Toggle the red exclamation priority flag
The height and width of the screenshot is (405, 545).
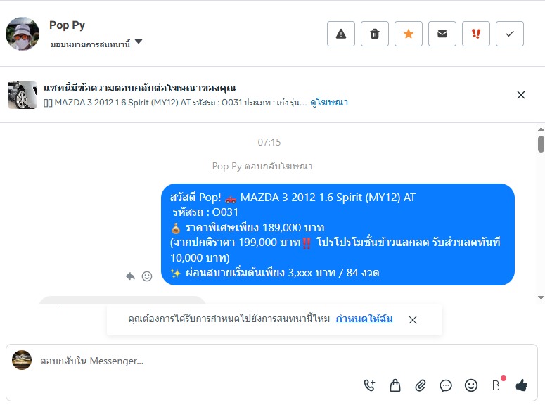[476, 34]
